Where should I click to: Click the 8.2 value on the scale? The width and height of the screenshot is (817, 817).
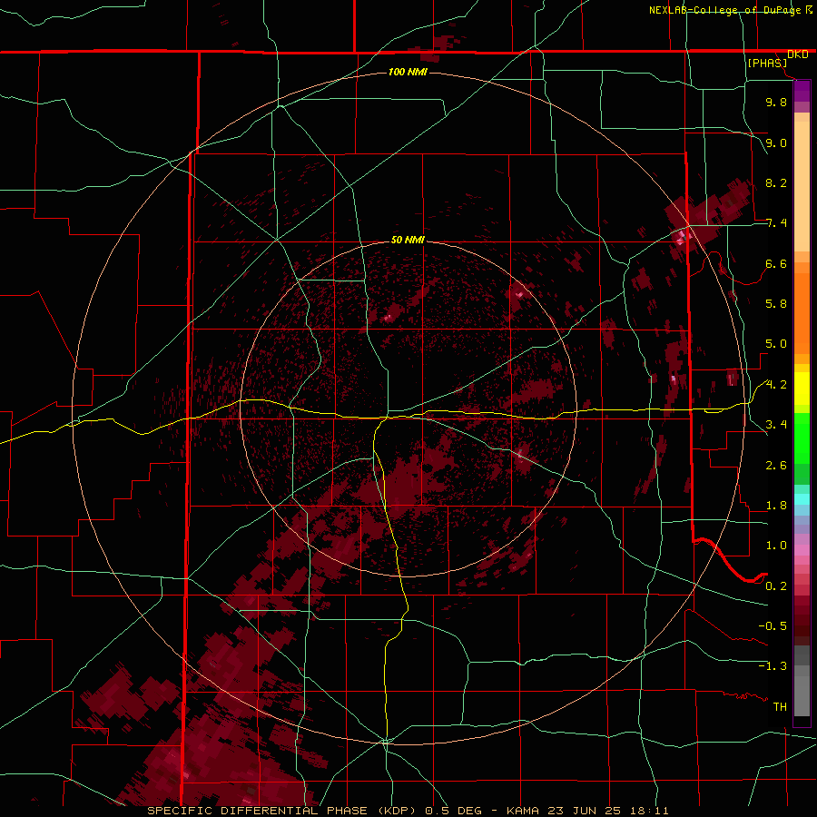[776, 182]
